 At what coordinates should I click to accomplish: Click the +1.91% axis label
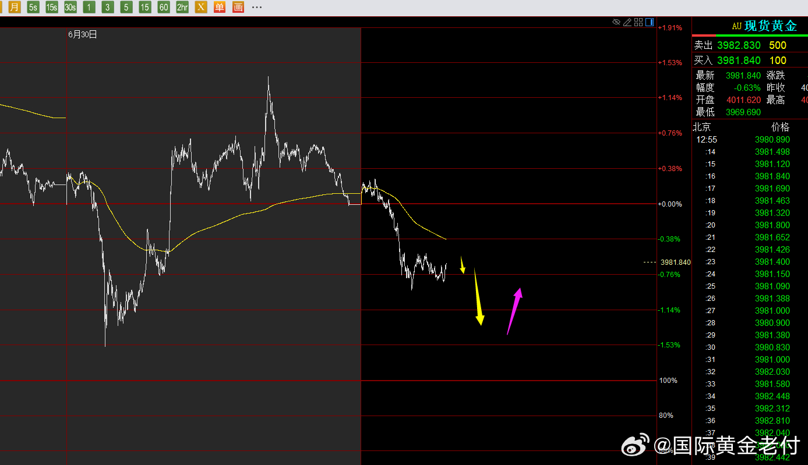point(670,27)
